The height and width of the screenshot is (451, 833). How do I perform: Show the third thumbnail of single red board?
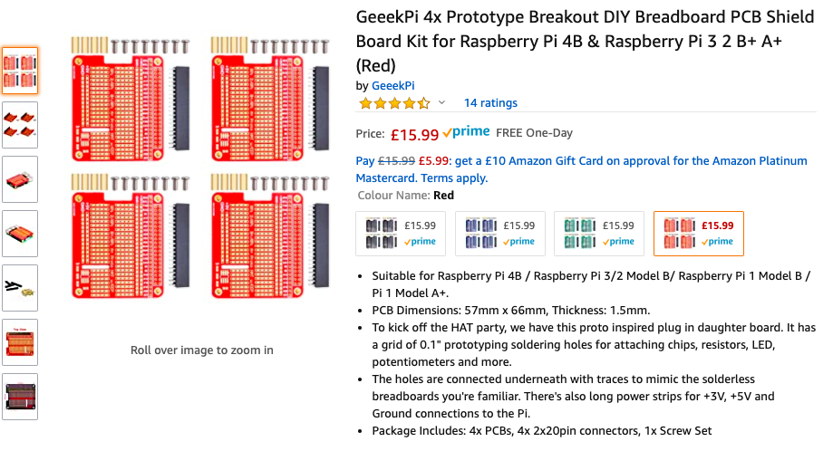coord(20,179)
